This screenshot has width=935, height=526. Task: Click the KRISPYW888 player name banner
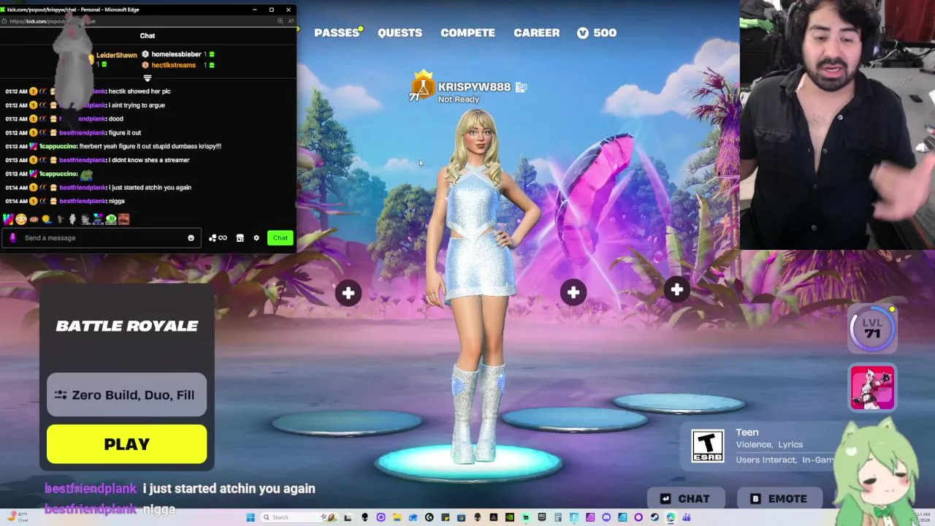click(474, 87)
